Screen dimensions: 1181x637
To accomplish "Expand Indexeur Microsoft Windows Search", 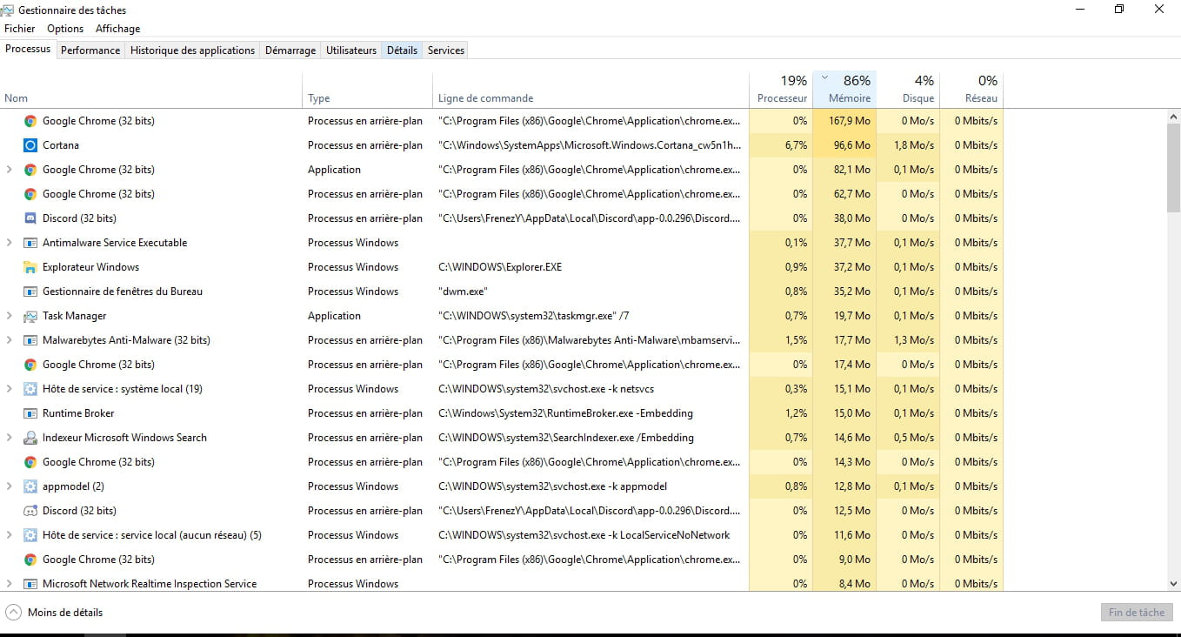I will [x=10, y=438].
